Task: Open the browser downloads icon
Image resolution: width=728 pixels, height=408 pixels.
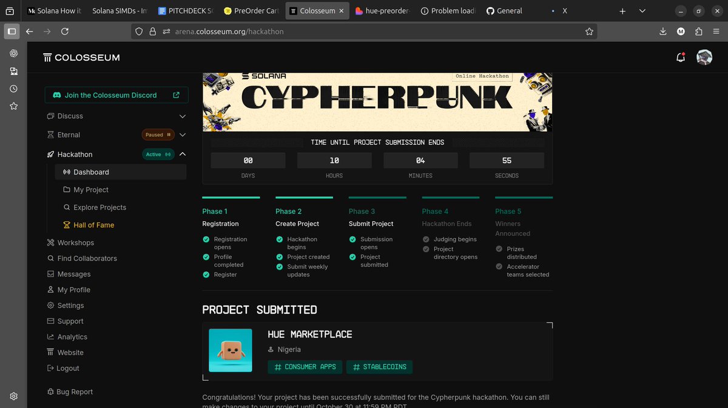Action: click(x=663, y=32)
